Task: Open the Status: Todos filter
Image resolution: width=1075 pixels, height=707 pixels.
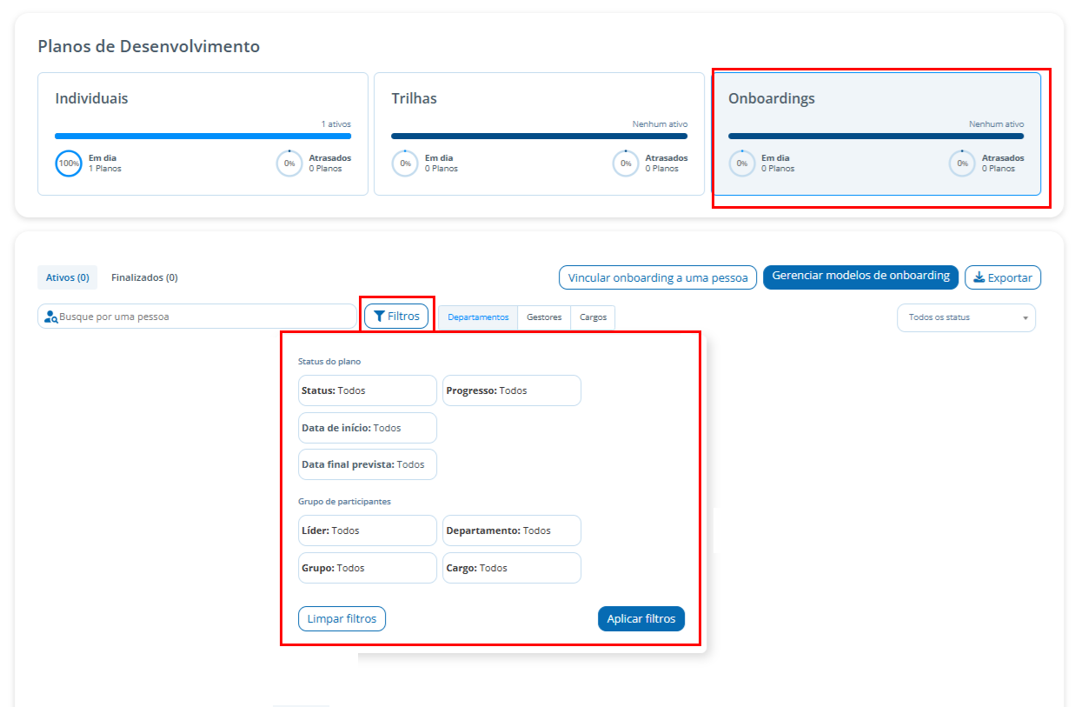Action: click(x=368, y=390)
